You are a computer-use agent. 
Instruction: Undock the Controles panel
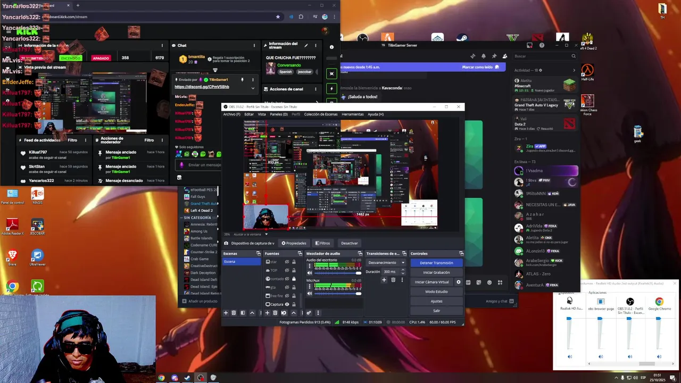point(461,254)
